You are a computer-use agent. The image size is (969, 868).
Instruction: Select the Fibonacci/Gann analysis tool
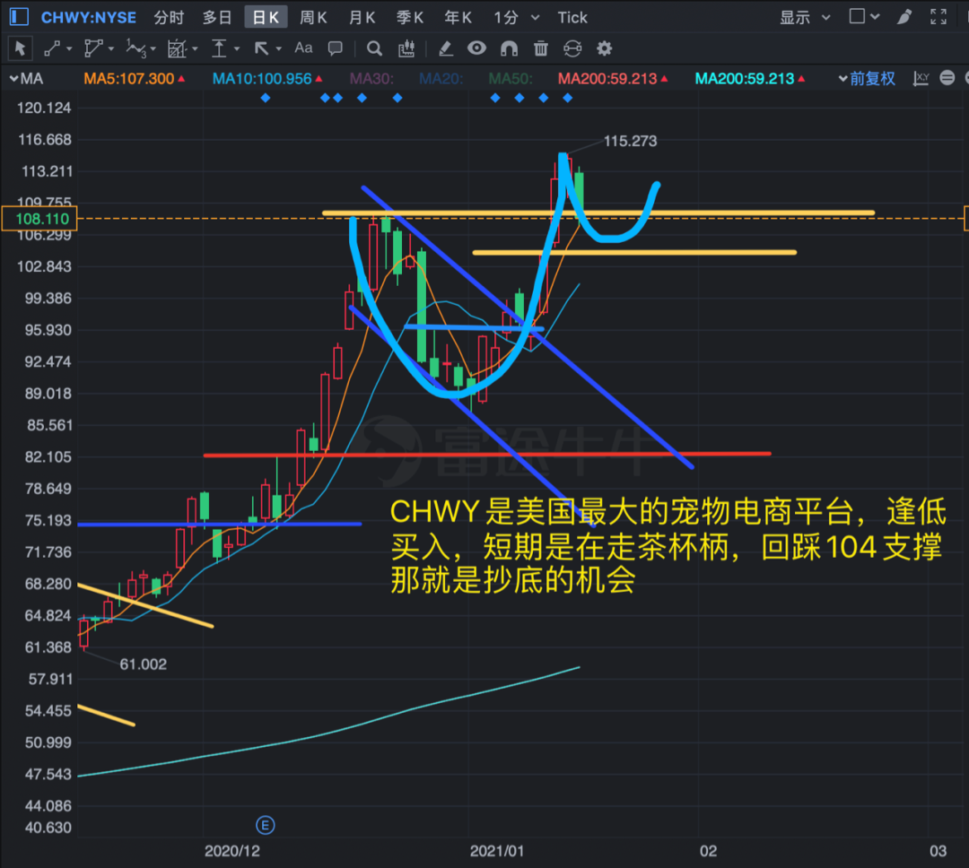(x=177, y=48)
